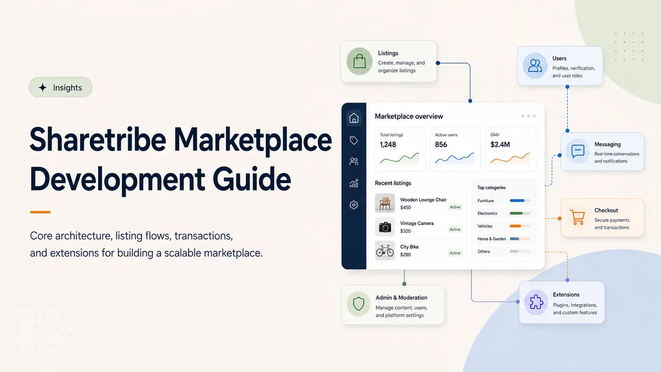Viewport: 661px width, 372px height.
Task: Click the $280 price
Action: [x=406, y=255]
